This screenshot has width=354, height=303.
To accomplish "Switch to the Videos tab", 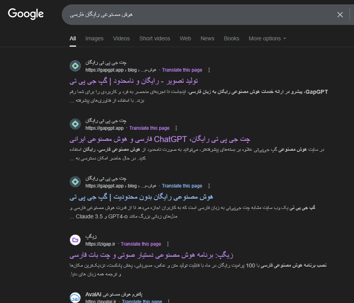I will click(121, 38).
